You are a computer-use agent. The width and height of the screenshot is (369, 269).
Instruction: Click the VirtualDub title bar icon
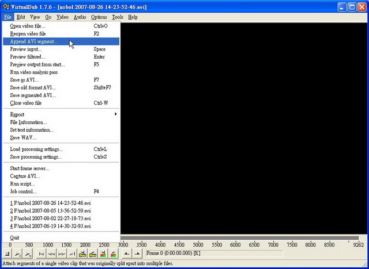6,6
